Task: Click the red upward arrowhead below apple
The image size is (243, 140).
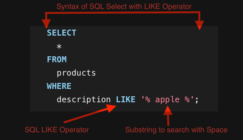Action: 168,110
